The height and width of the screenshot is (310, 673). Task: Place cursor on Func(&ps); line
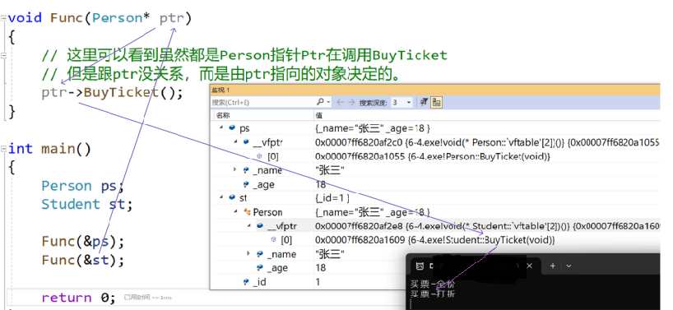click(83, 242)
